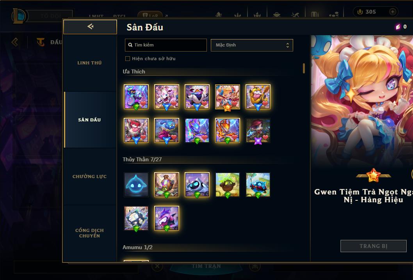The height and width of the screenshot is (280, 413).
Task: Click the magnifier search icon
Action: point(130,45)
